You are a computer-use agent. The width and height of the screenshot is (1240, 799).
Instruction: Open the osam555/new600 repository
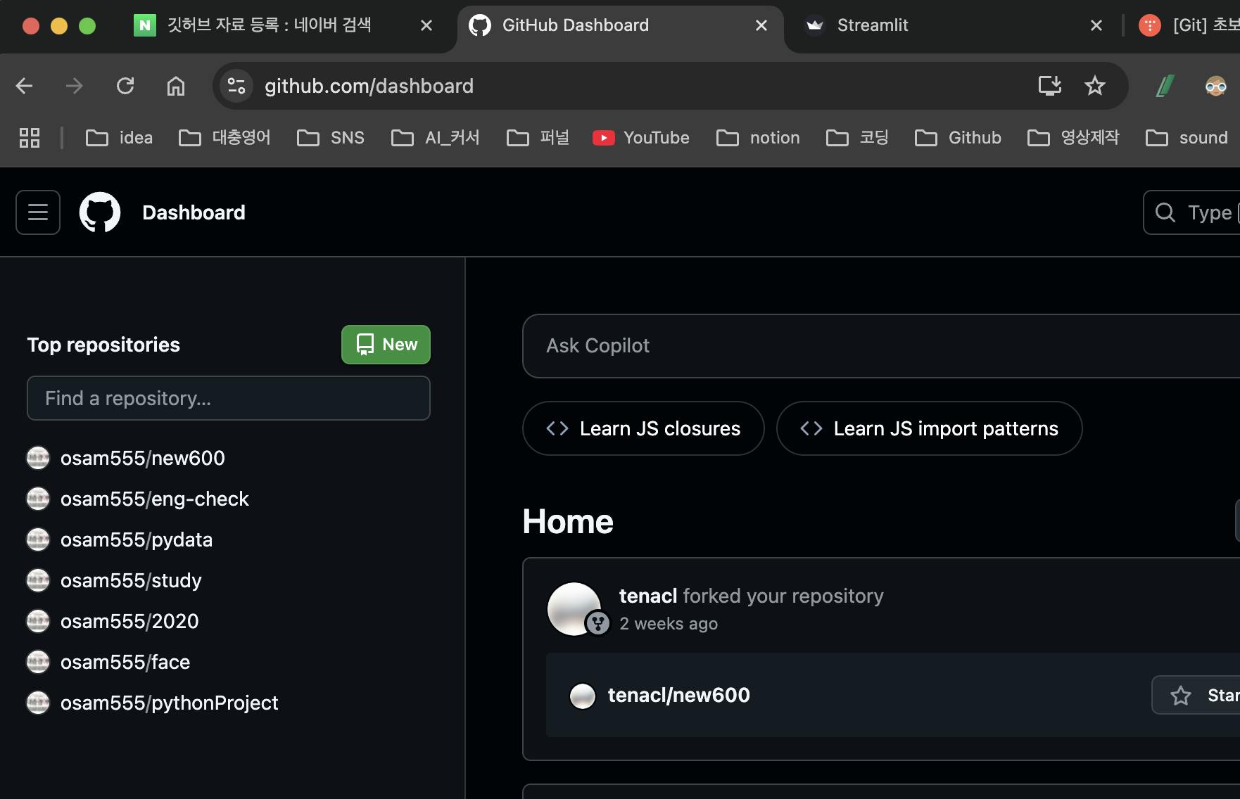(143, 458)
